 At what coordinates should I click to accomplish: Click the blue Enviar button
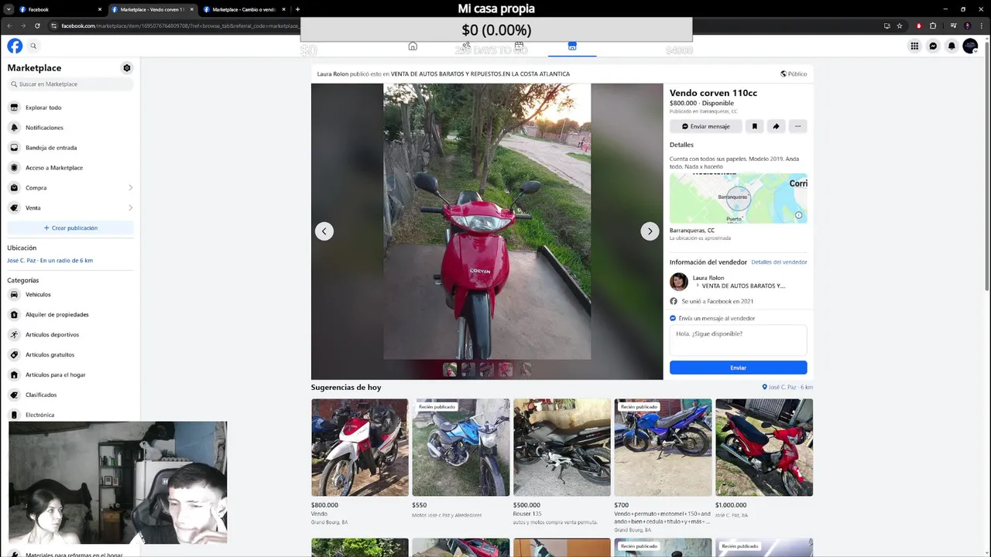(738, 367)
